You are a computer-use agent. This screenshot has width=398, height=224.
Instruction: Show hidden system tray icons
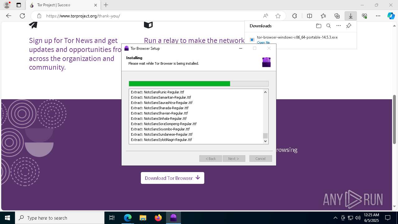(335, 218)
